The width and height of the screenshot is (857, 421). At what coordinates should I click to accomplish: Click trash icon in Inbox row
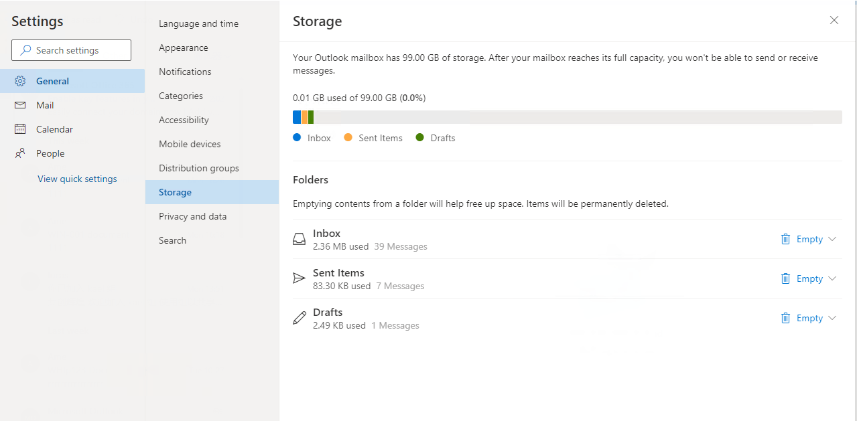click(785, 239)
